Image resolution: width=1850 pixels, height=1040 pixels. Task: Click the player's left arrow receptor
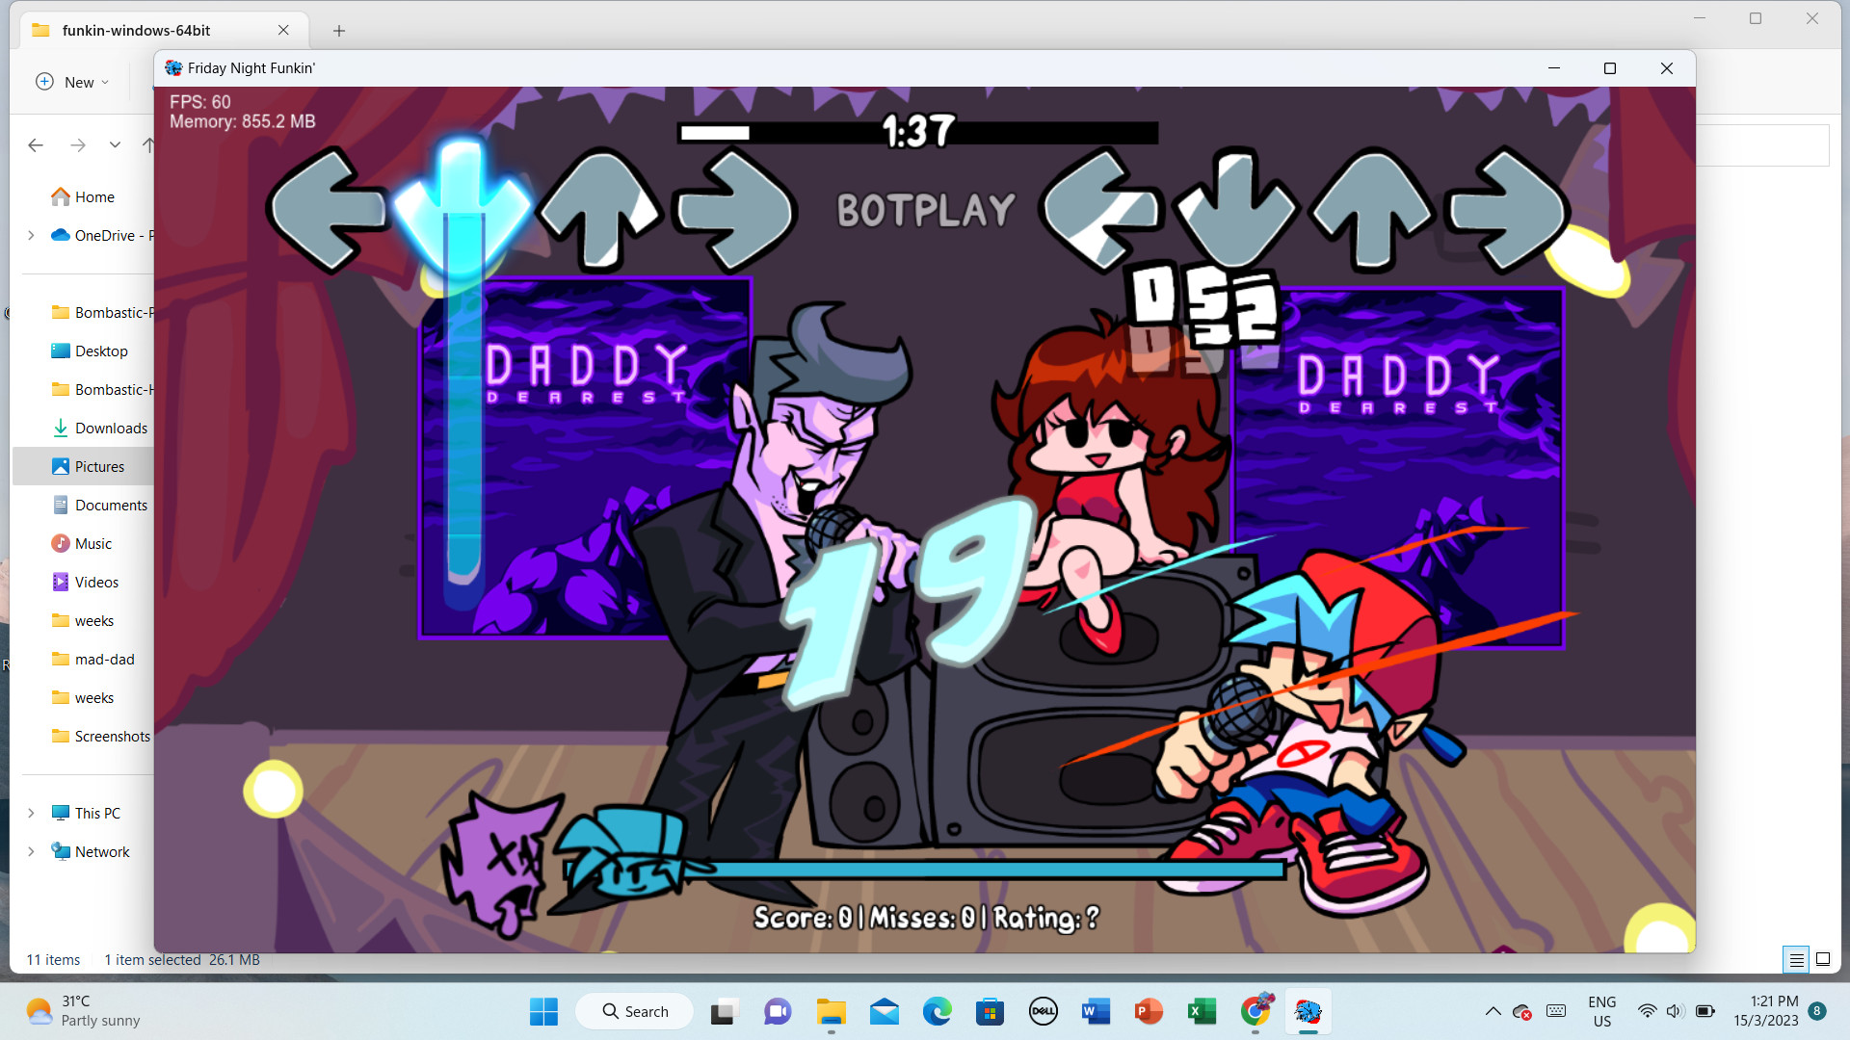pyautogui.click(x=1101, y=211)
